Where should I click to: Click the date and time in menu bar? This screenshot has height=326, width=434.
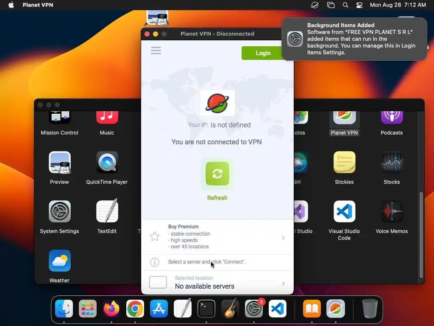[398, 5]
